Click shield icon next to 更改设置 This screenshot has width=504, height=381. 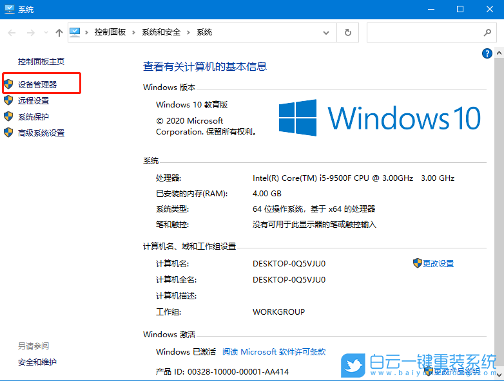tap(417, 263)
